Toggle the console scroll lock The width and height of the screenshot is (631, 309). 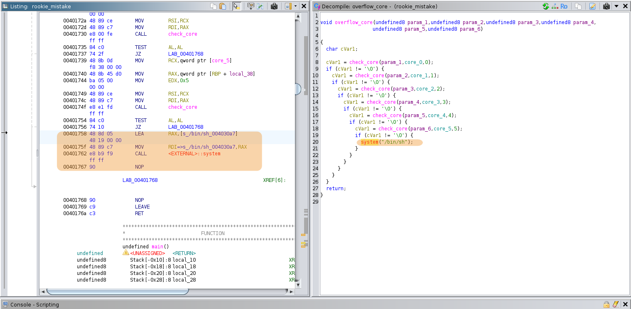(606, 304)
